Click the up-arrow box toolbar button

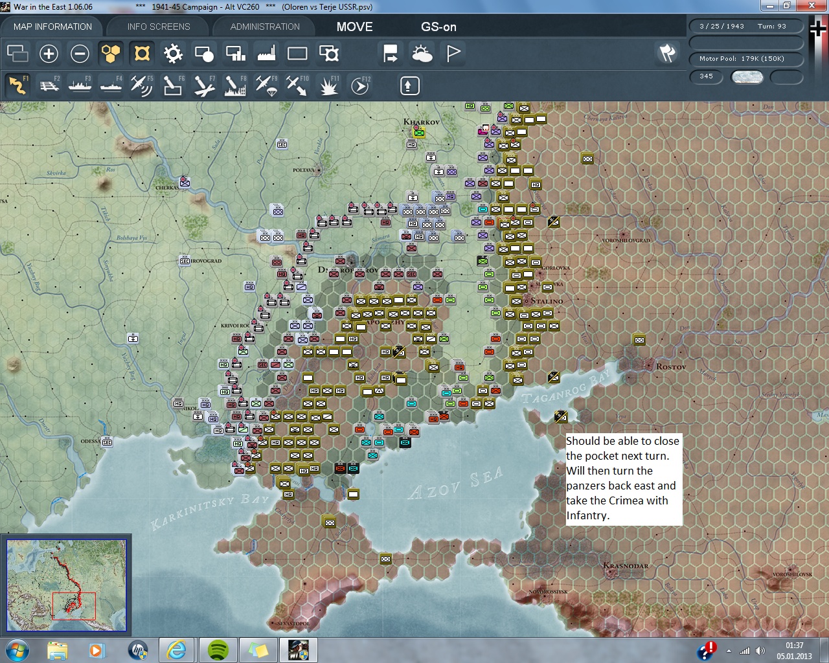[409, 85]
